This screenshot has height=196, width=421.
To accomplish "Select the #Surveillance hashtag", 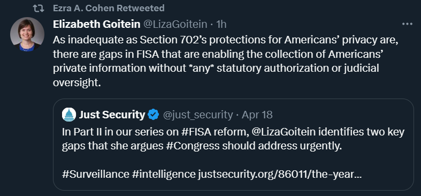I will click(96, 174).
